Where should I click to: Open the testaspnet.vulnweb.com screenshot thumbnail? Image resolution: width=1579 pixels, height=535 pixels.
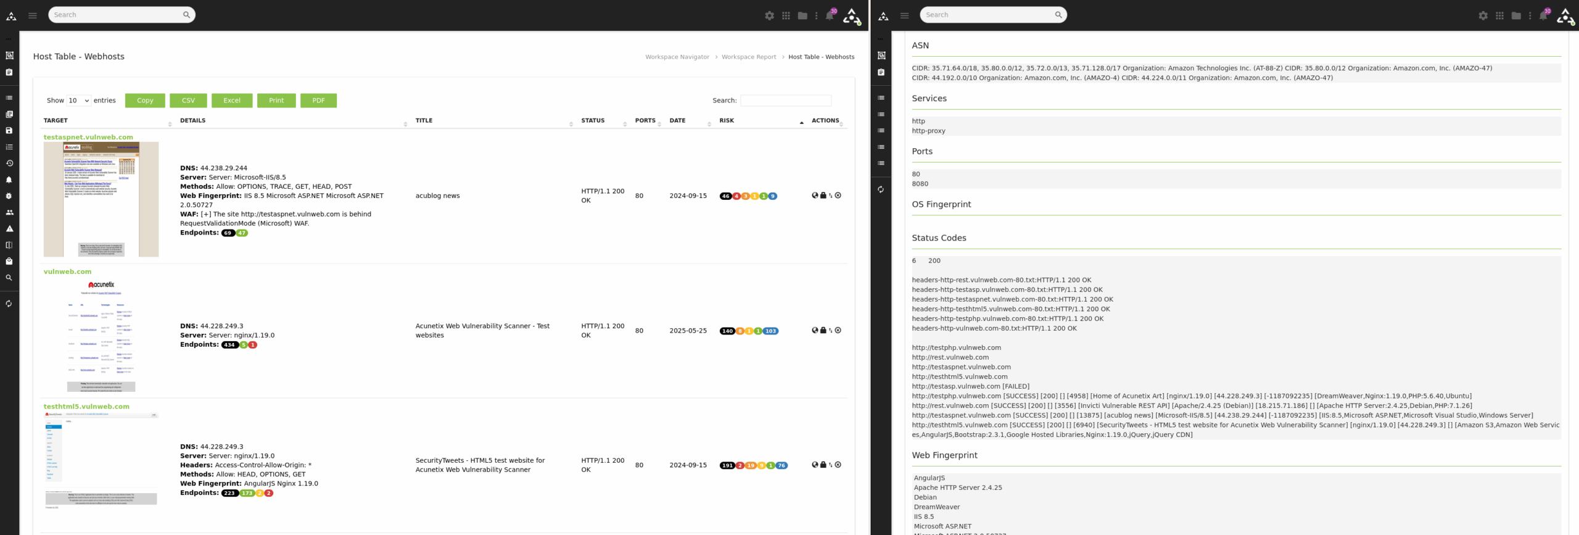[x=101, y=199]
